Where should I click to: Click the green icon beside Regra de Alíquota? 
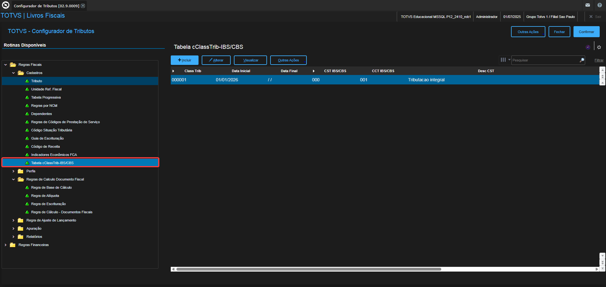pos(27,196)
